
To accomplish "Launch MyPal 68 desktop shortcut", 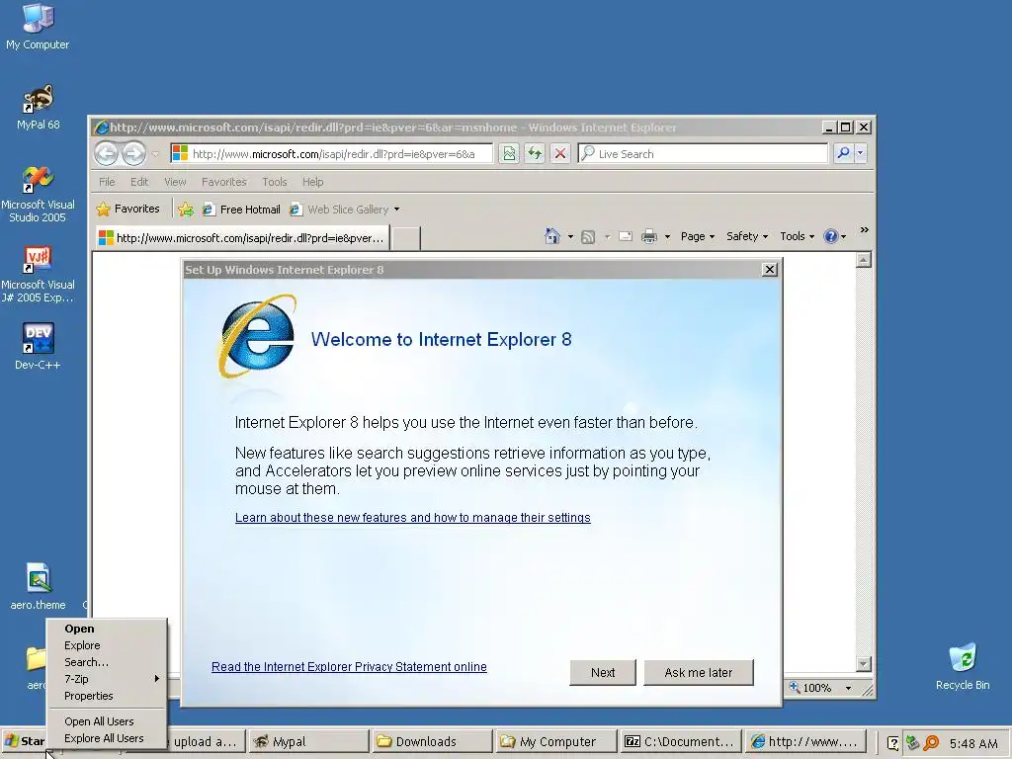I will [x=38, y=107].
